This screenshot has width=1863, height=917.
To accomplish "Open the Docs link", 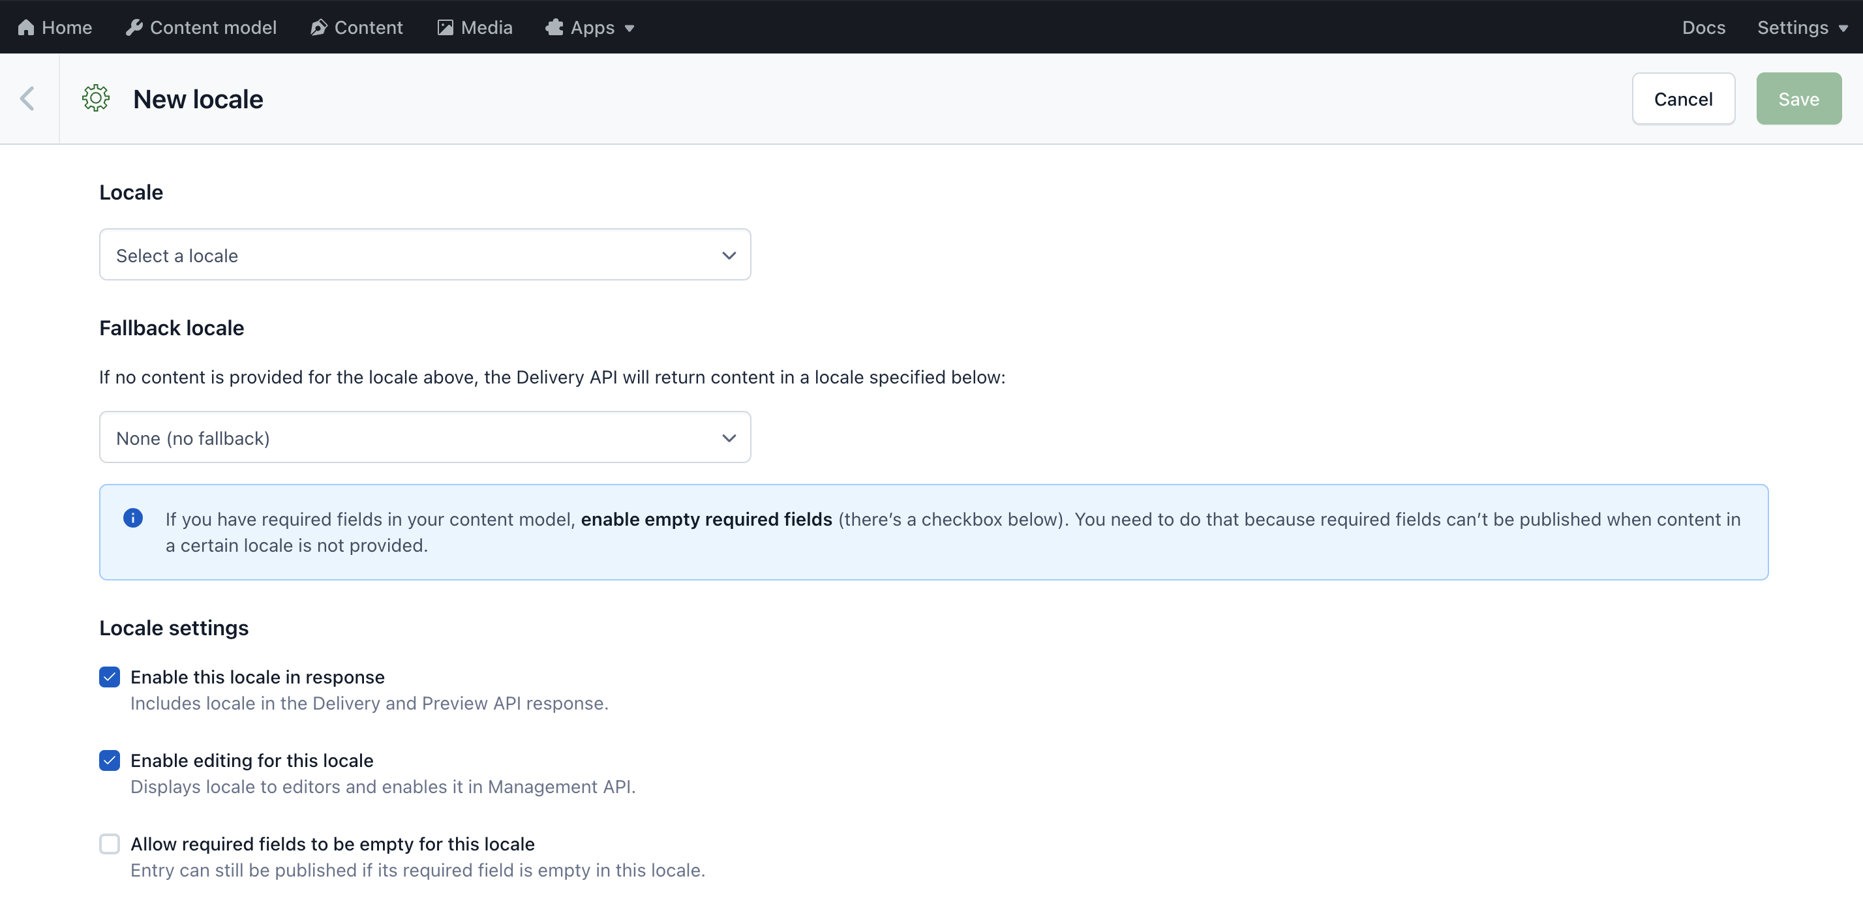I will click(1703, 27).
